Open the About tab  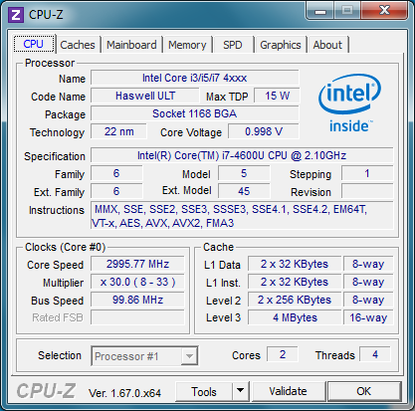[x=327, y=45]
